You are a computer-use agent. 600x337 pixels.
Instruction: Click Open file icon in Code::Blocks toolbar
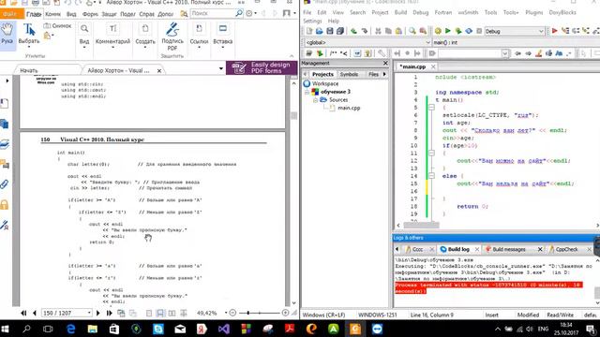pos(319,31)
